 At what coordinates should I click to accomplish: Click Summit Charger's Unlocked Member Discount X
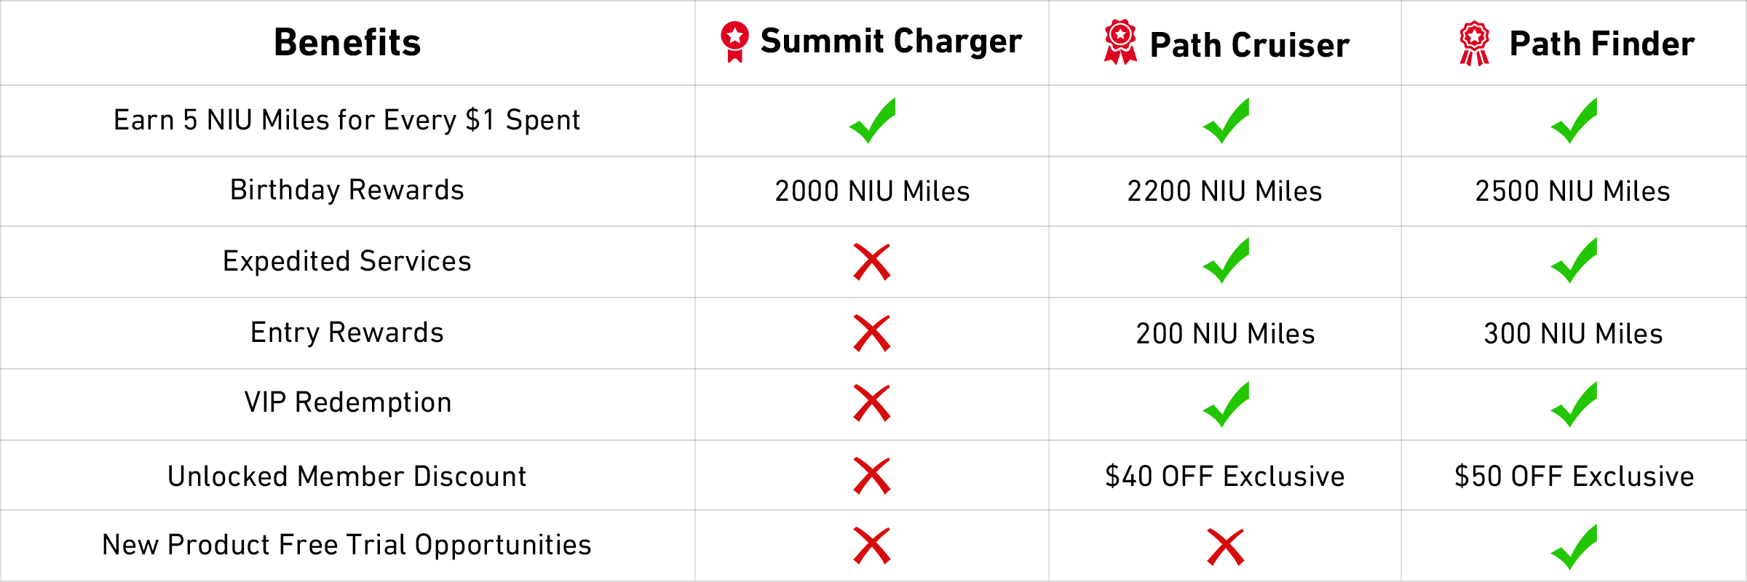pyautogui.click(x=871, y=476)
